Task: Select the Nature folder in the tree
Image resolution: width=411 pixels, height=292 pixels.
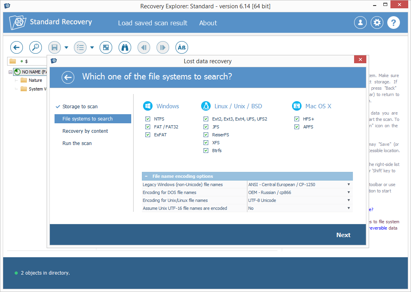Action: (36, 80)
